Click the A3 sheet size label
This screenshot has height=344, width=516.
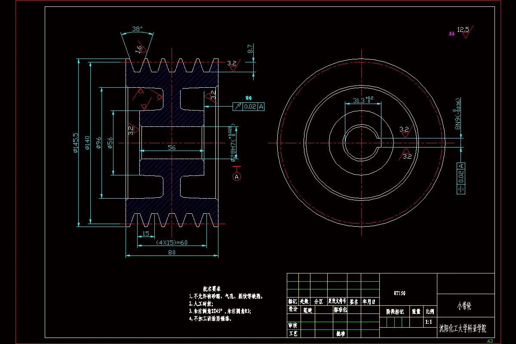point(490,341)
